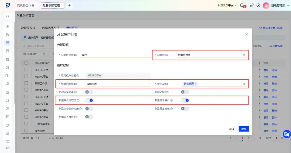
Task: Click the 上海汉得信息 table cell
Action: tap(43, 124)
